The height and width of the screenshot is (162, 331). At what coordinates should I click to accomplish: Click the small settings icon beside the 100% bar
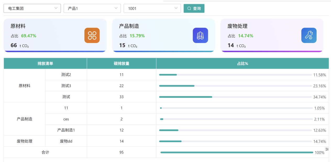point(327,149)
